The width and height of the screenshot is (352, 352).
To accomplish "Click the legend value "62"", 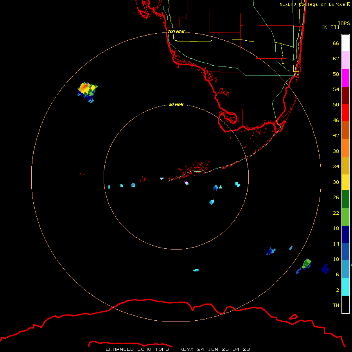I will click(336, 59).
